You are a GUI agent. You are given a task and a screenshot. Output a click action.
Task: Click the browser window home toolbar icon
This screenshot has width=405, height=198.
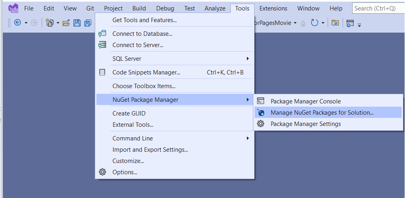(350, 23)
